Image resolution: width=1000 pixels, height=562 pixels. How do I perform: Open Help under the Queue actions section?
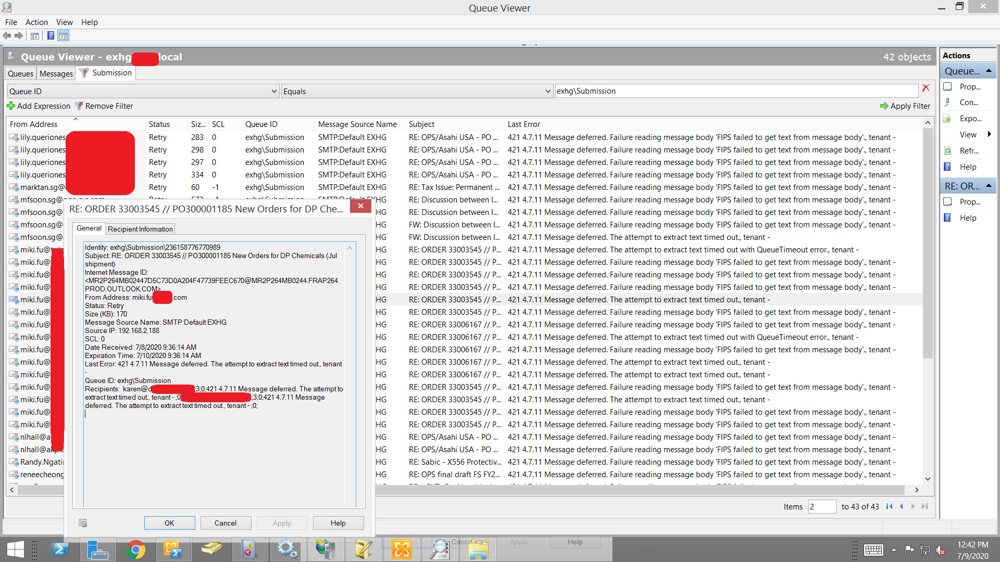coord(968,167)
